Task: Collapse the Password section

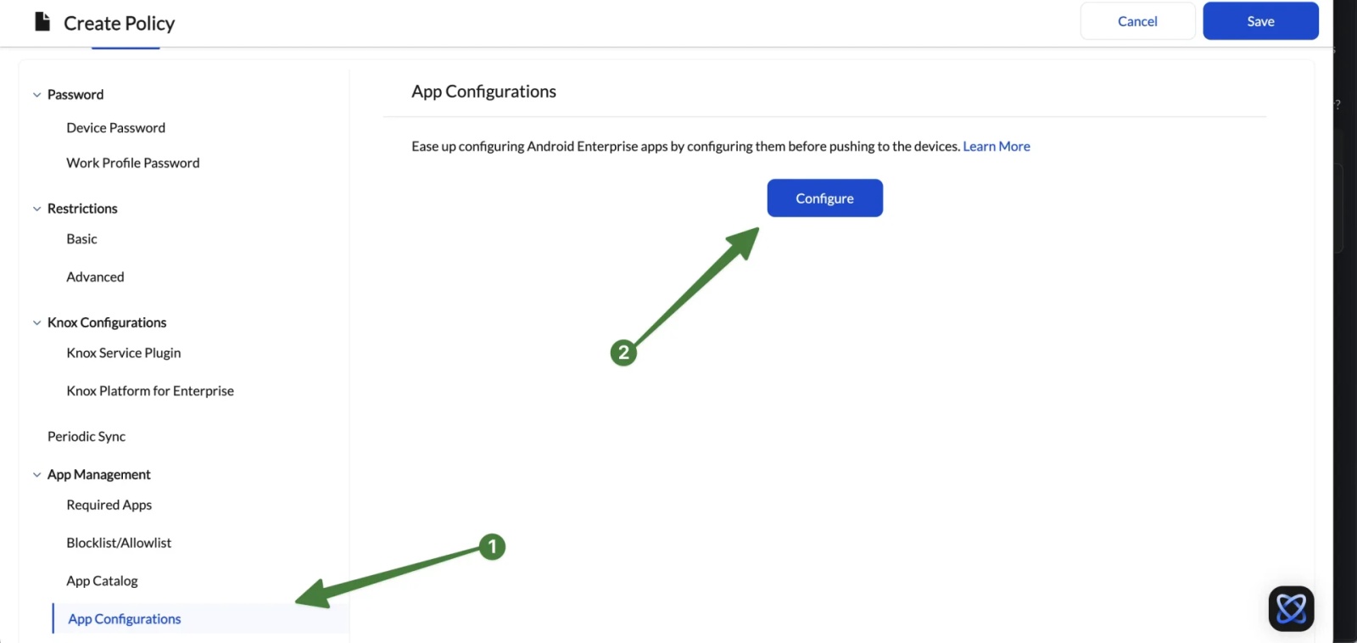Action: (x=36, y=94)
